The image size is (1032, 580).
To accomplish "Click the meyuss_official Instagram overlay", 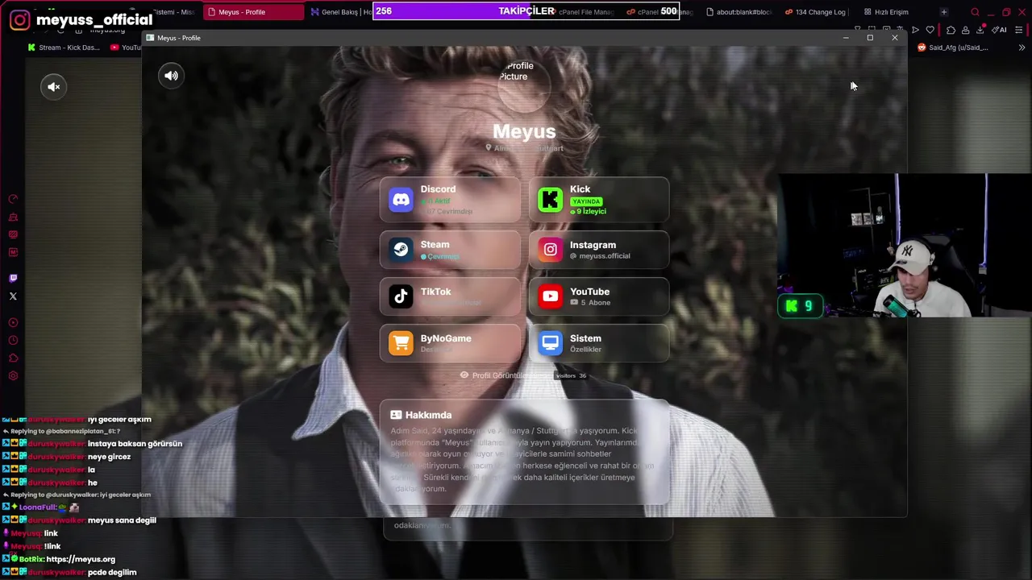I will [x=81, y=19].
